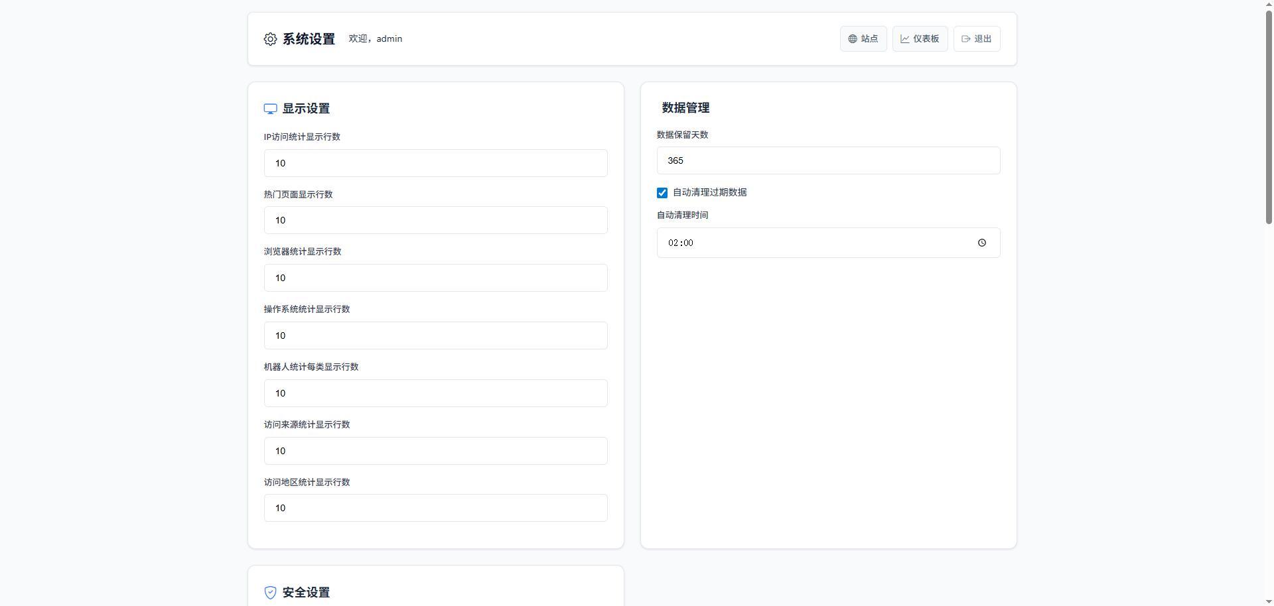Focus the 数据保留天数 field
This screenshot has height=606, width=1274.
coord(828,160)
